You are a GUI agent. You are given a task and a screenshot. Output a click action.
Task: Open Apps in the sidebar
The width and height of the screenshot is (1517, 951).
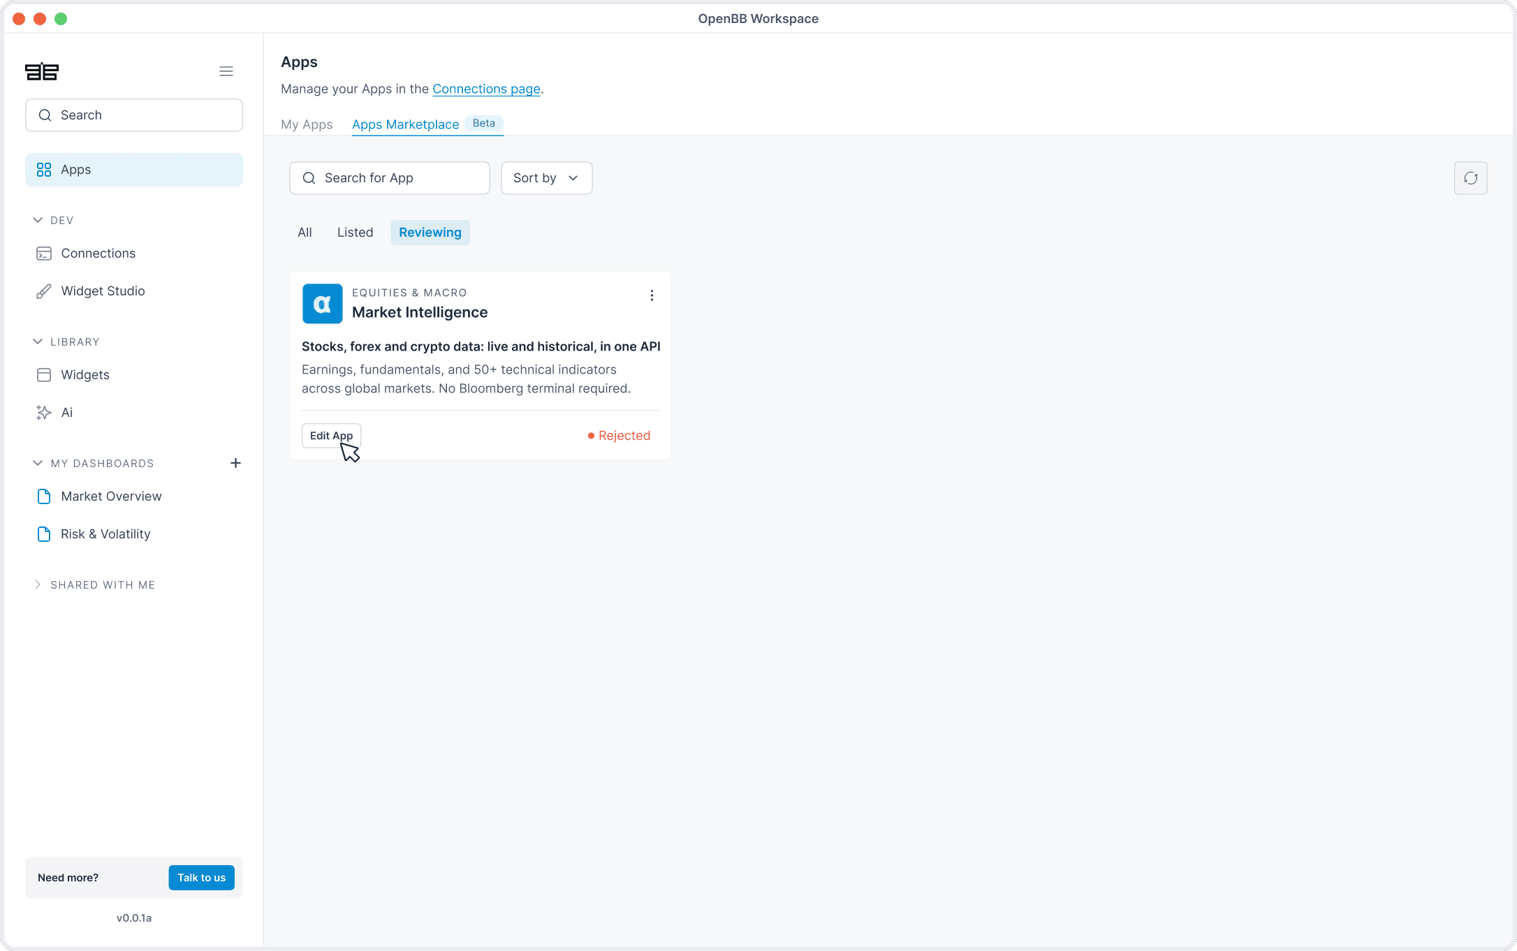134,170
